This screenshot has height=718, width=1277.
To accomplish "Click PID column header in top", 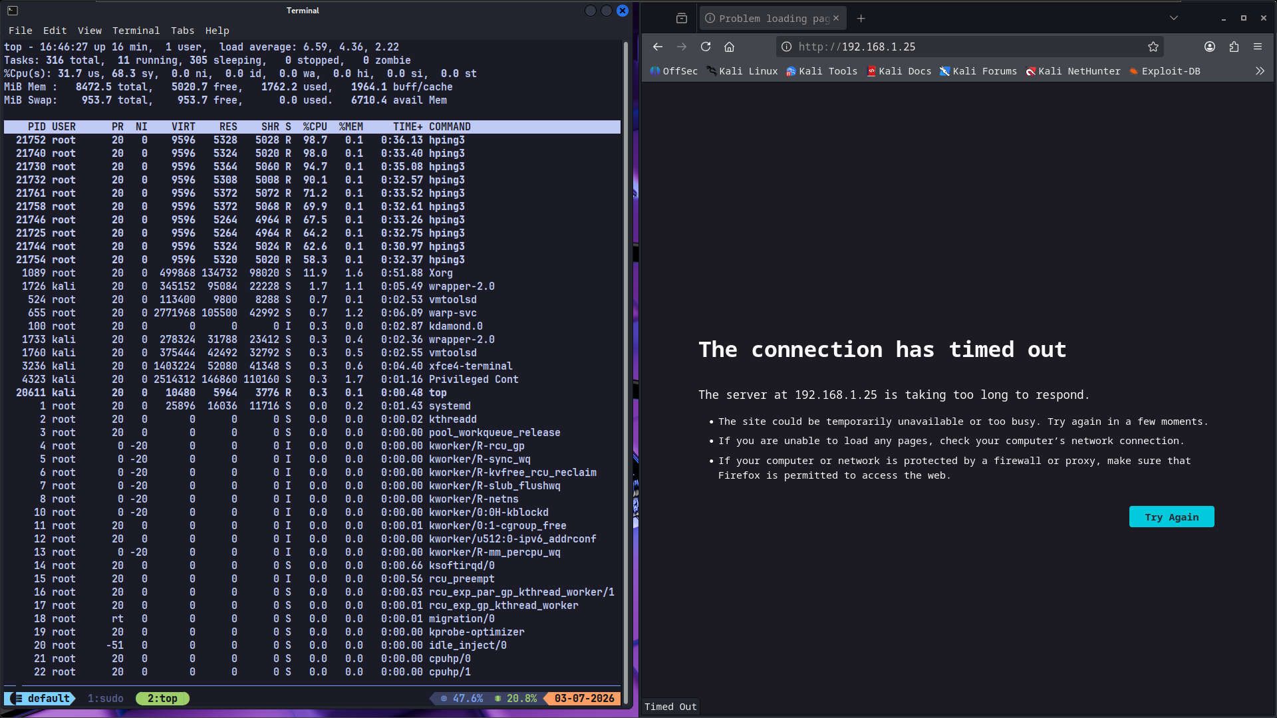I will (x=37, y=127).
